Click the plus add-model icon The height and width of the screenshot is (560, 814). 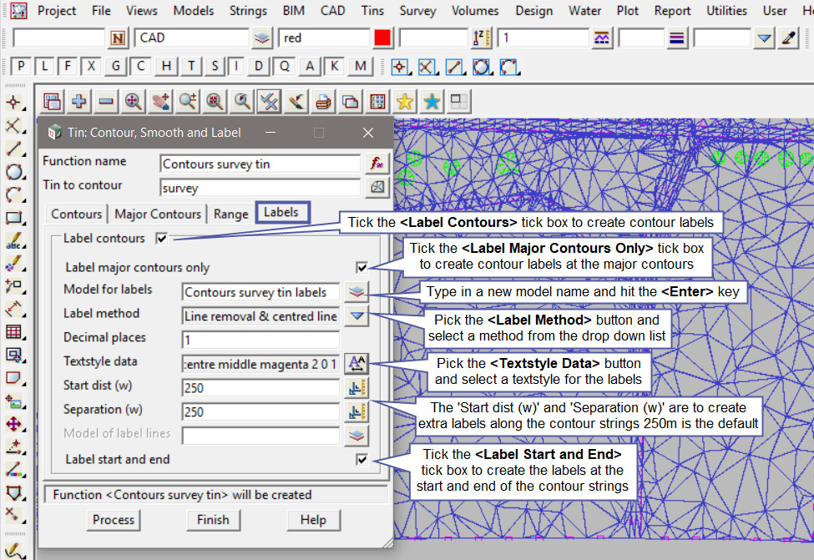[79, 101]
